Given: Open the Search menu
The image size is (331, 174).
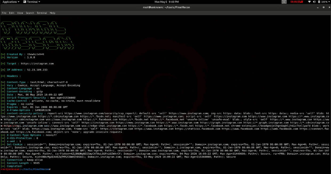Looking at the screenshot, I should pyautogui.click(x=30, y=13).
